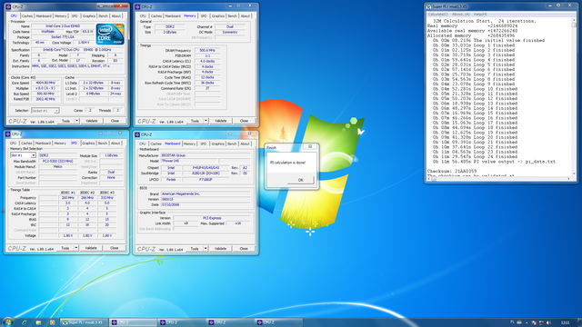Click title bar icon of CPU-Z Mainboard-tab window
582x327 pixels.
click(x=137, y=134)
